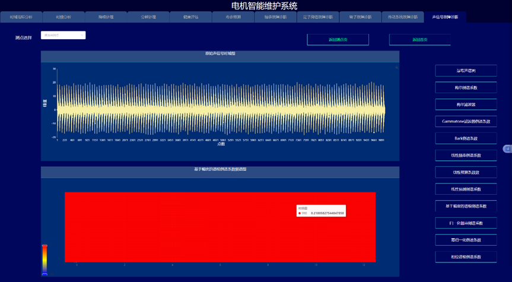Click the 梅尔倒谱系数 button
This screenshot has width=512, height=282.
tap(466, 88)
